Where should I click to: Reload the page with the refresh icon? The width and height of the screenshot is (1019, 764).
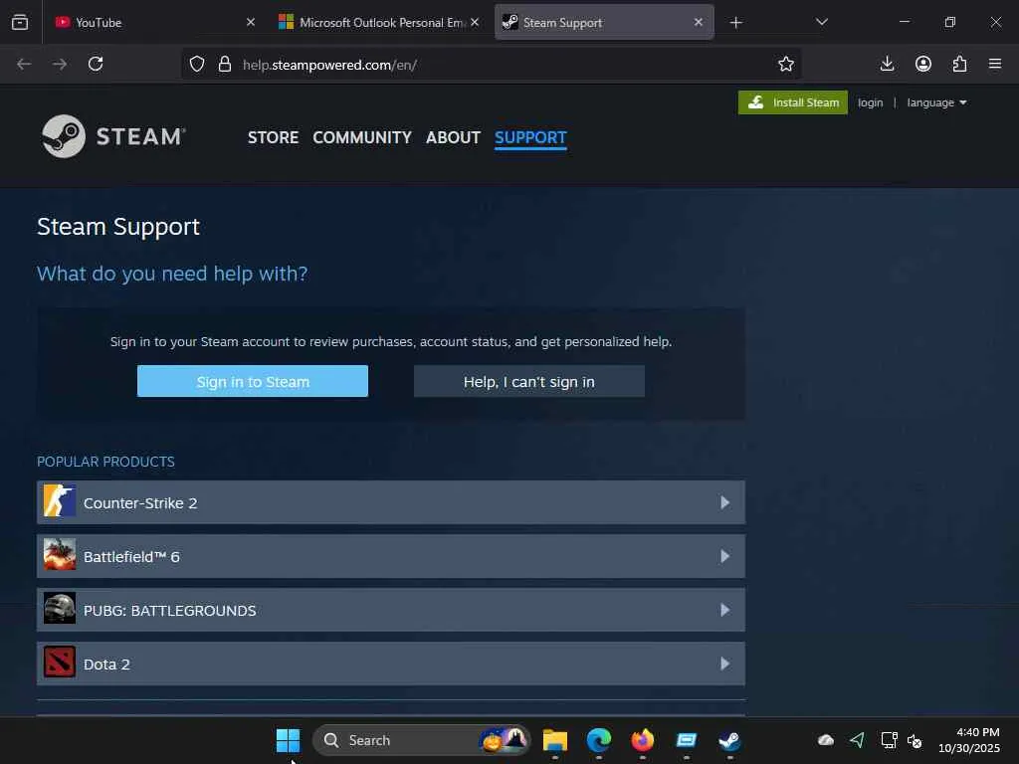click(96, 64)
